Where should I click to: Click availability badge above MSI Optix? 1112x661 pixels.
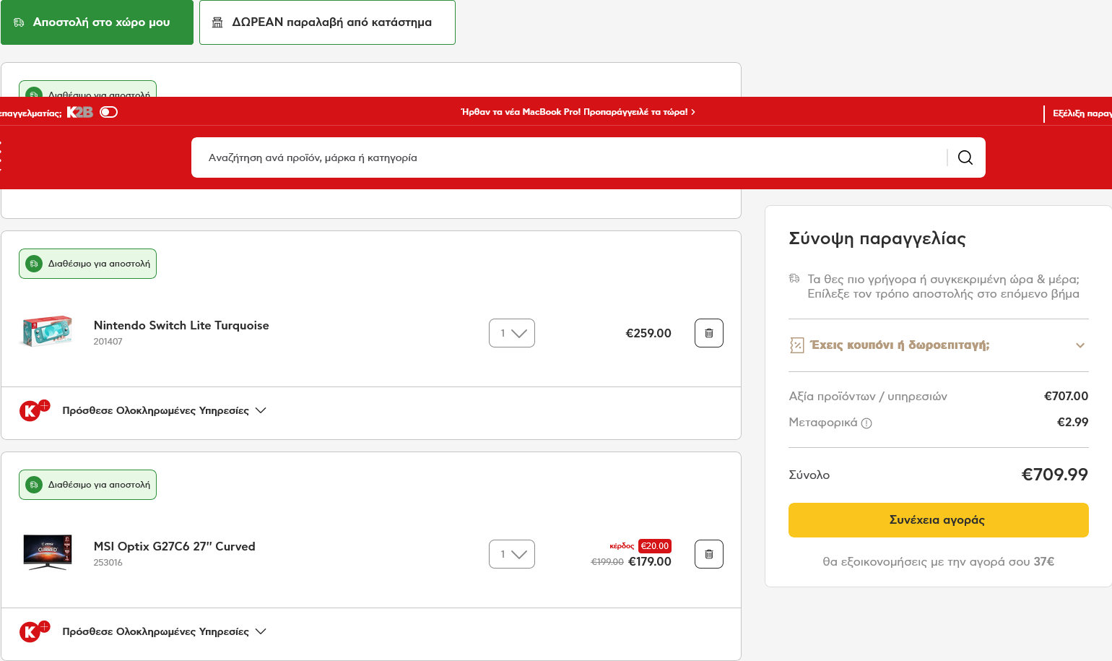click(x=87, y=485)
